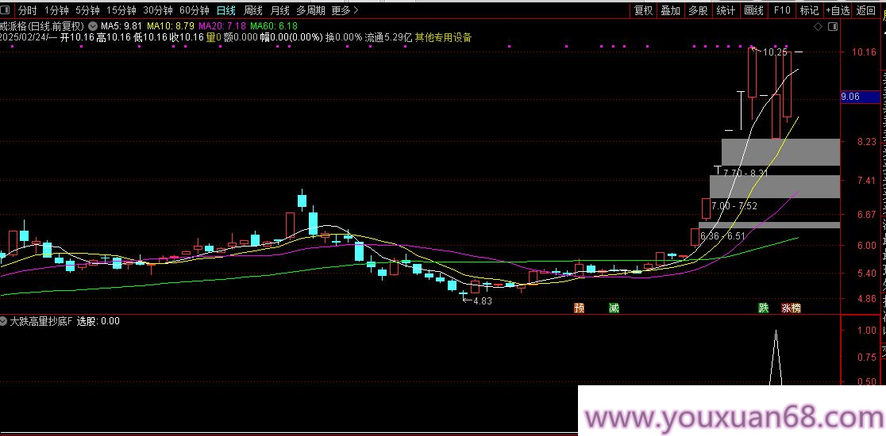Switch to the 日线 daily chart tab
Screen dimensions: 886x436
pos(226,10)
